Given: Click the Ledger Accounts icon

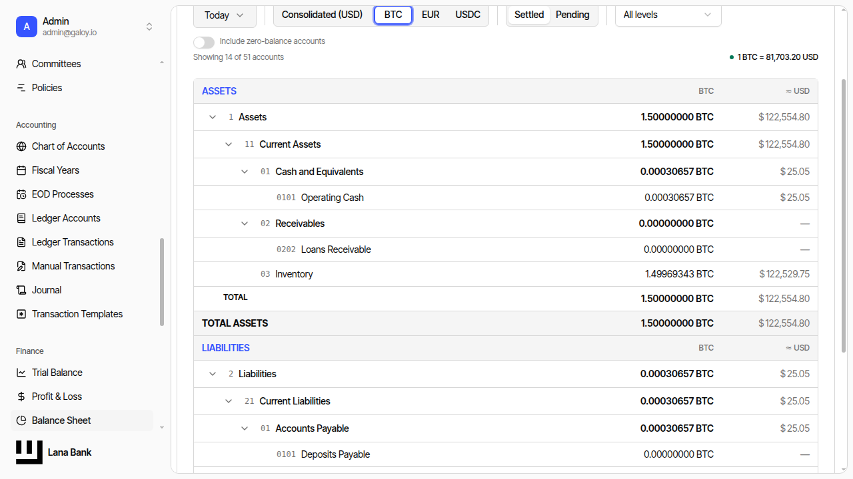Looking at the screenshot, I should [21, 218].
